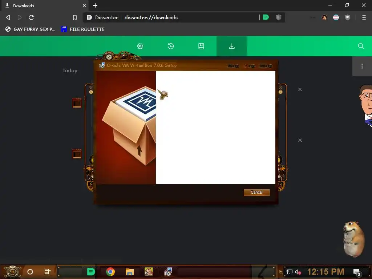
Task: Click the Today date heading
Action: tap(70, 70)
